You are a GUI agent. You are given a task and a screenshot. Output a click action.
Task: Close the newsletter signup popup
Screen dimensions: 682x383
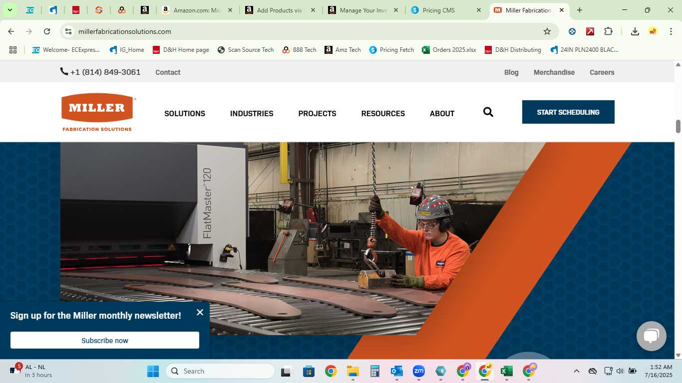click(200, 312)
